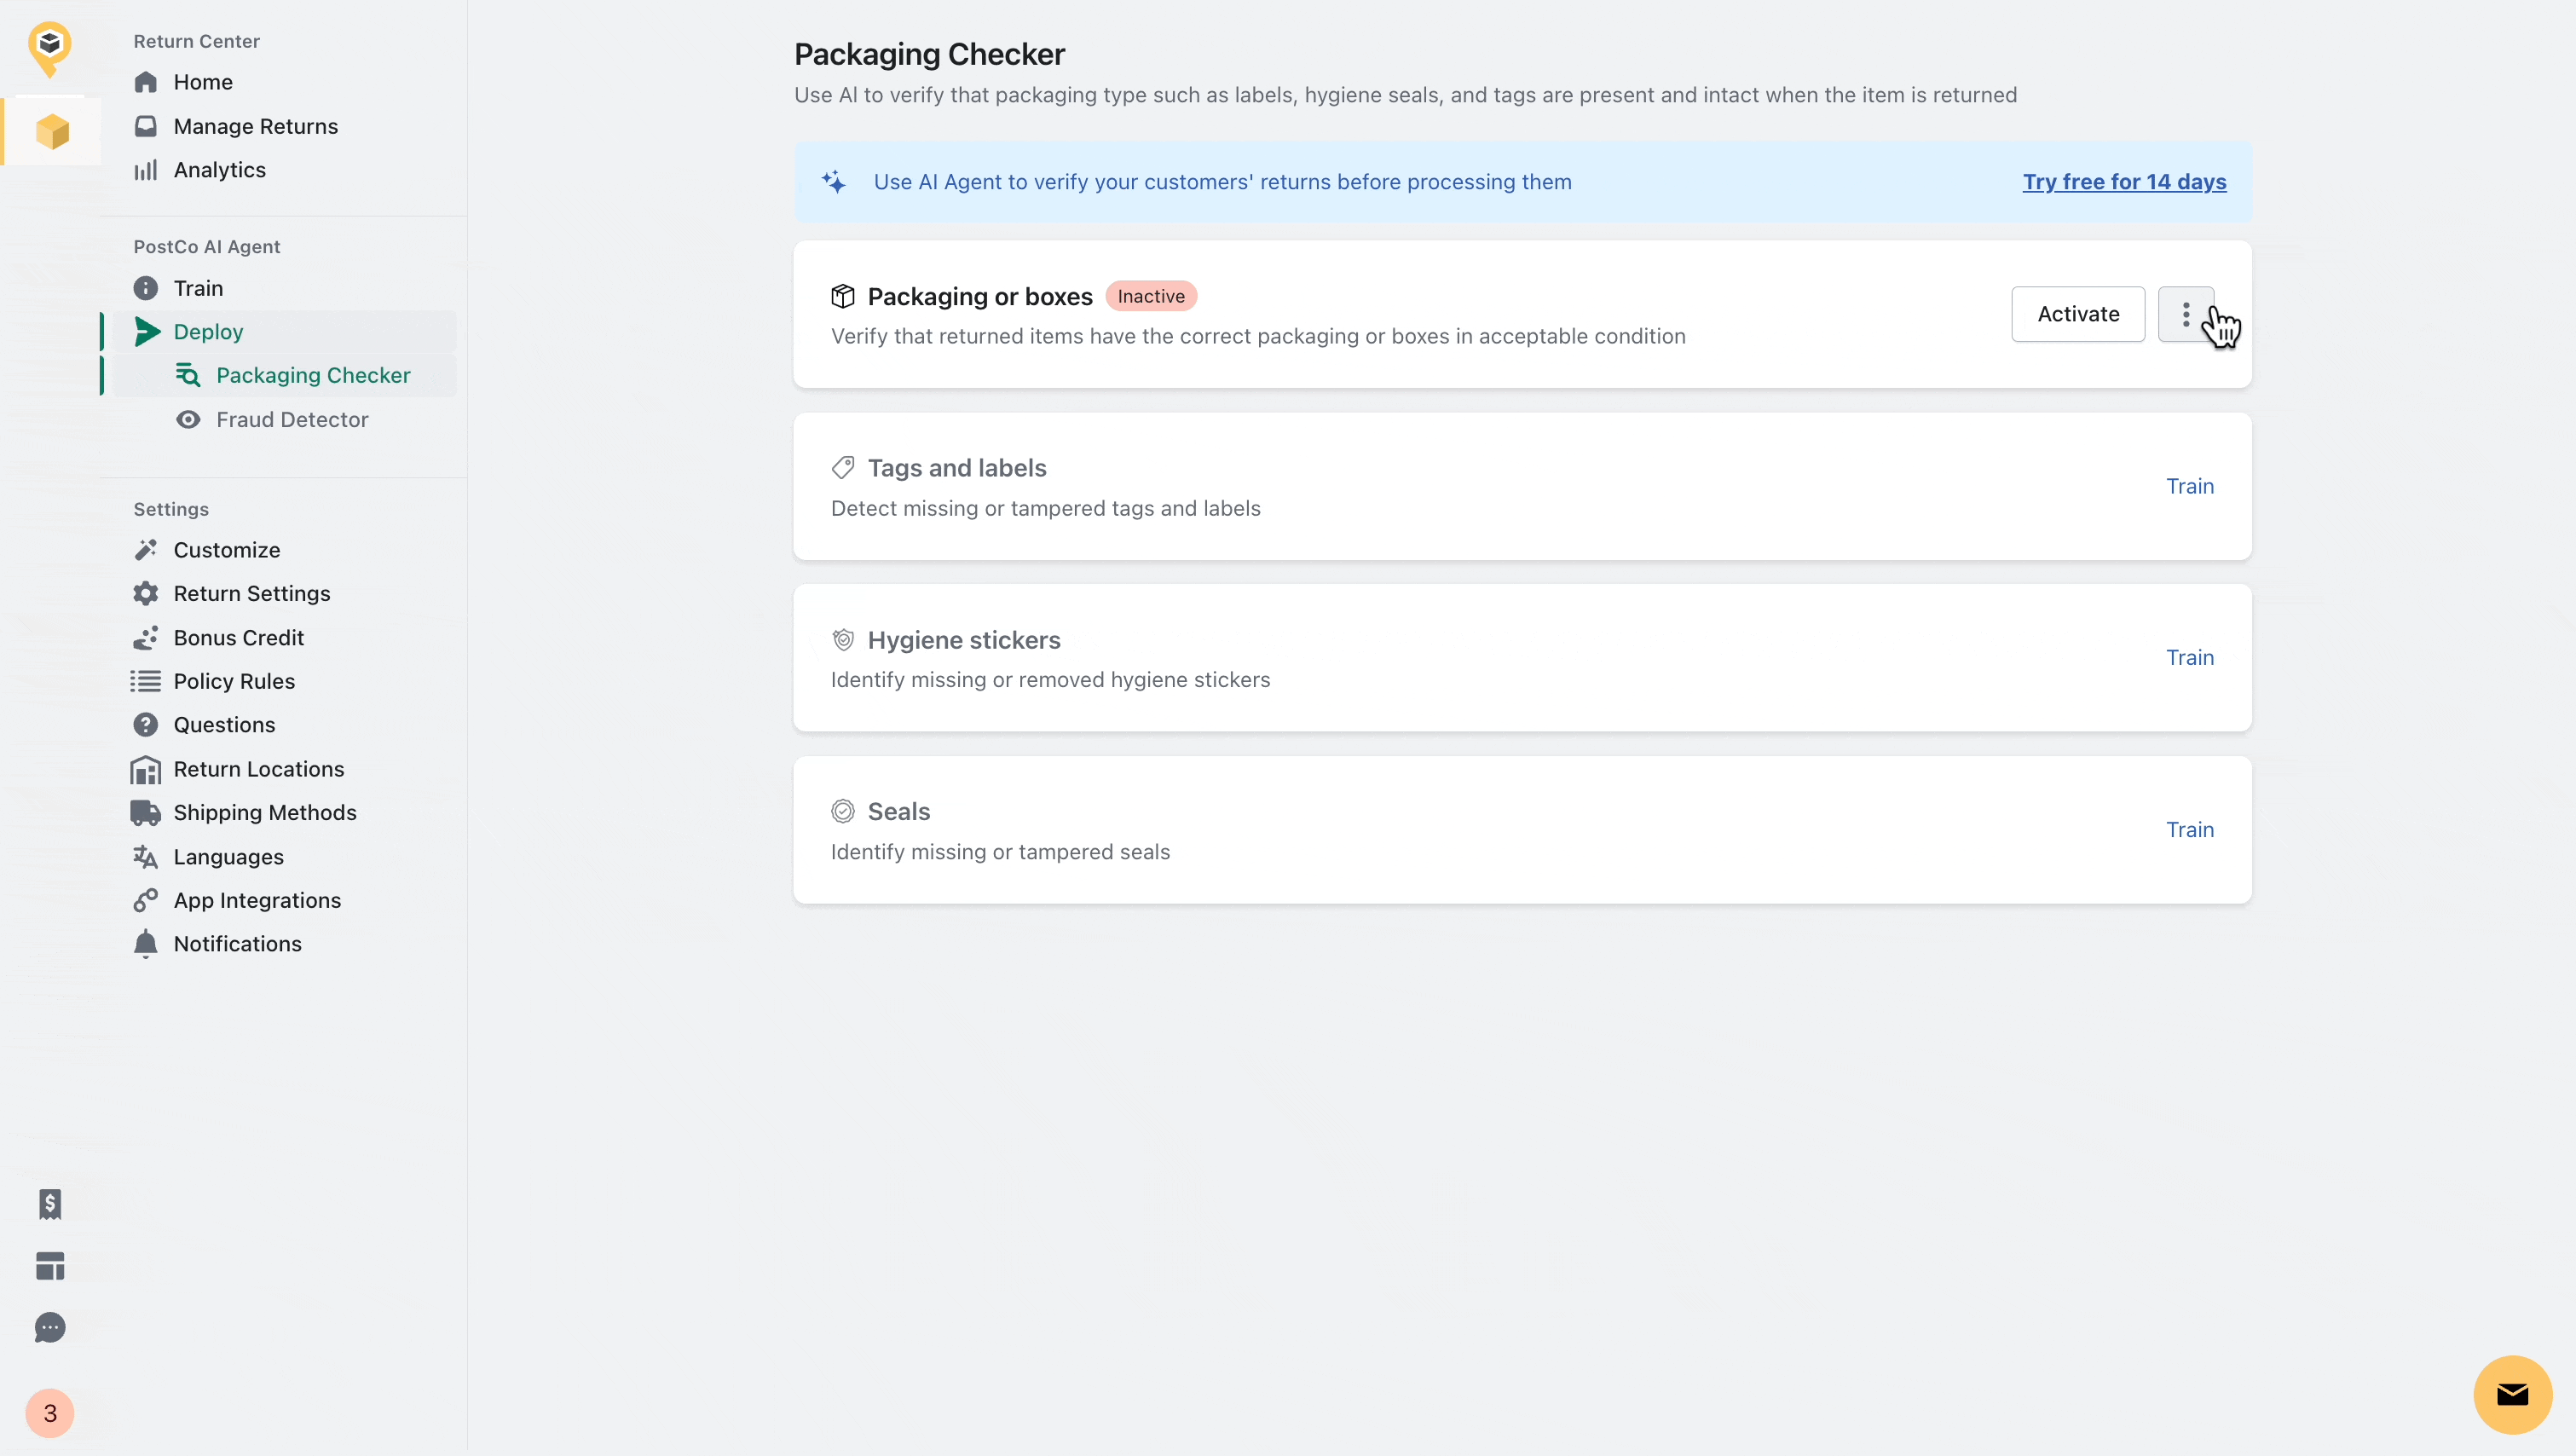Follow the Try free for 14 days link
The image size is (2576, 1456).
(2124, 182)
